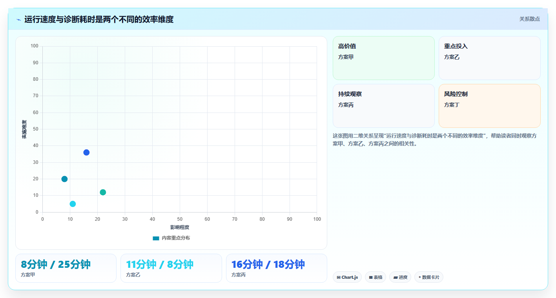
Task: Click the lightning icon beside the title
Action: pos(18,20)
